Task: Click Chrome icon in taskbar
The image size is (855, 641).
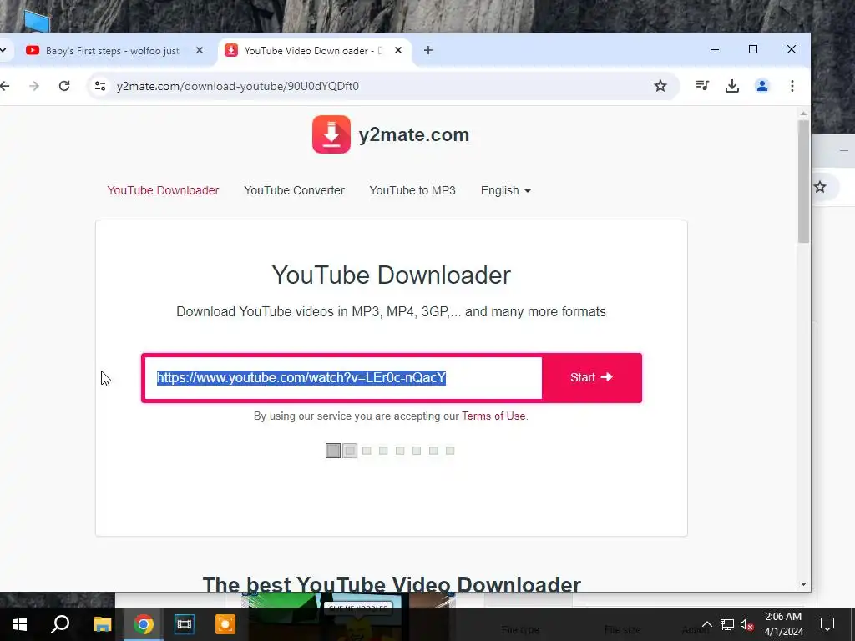Action: 144,624
